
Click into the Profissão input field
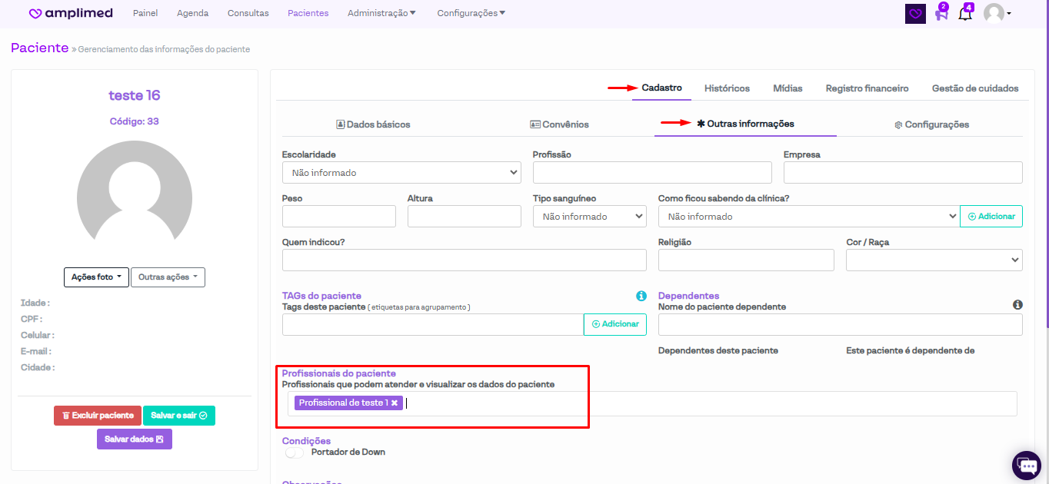(651, 173)
